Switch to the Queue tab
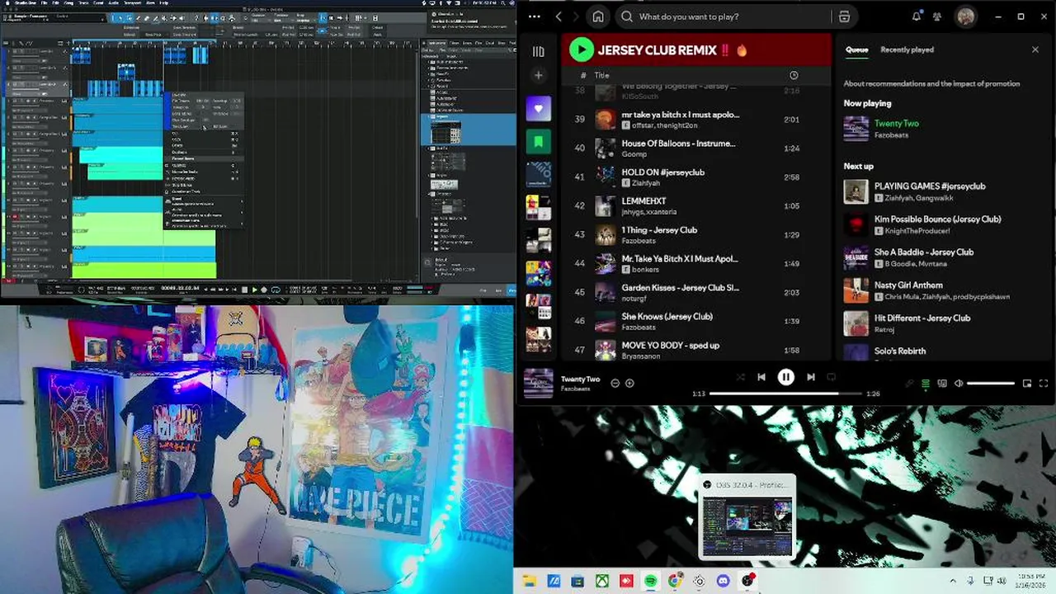The image size is (1056, 594). click(856, 49)
